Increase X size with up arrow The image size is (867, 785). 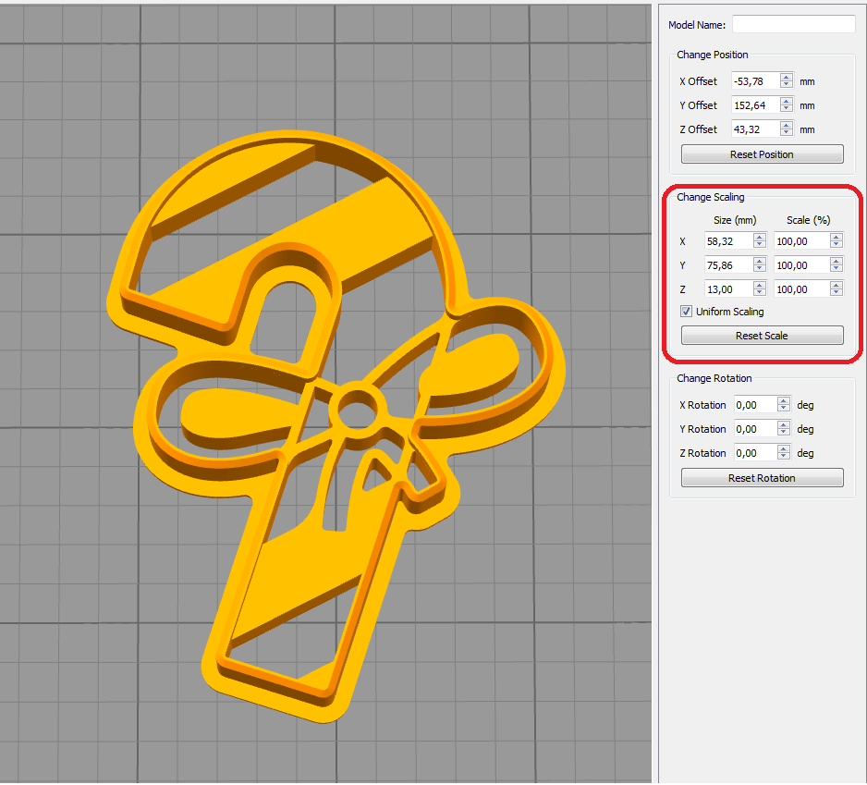tap(760, 237)
